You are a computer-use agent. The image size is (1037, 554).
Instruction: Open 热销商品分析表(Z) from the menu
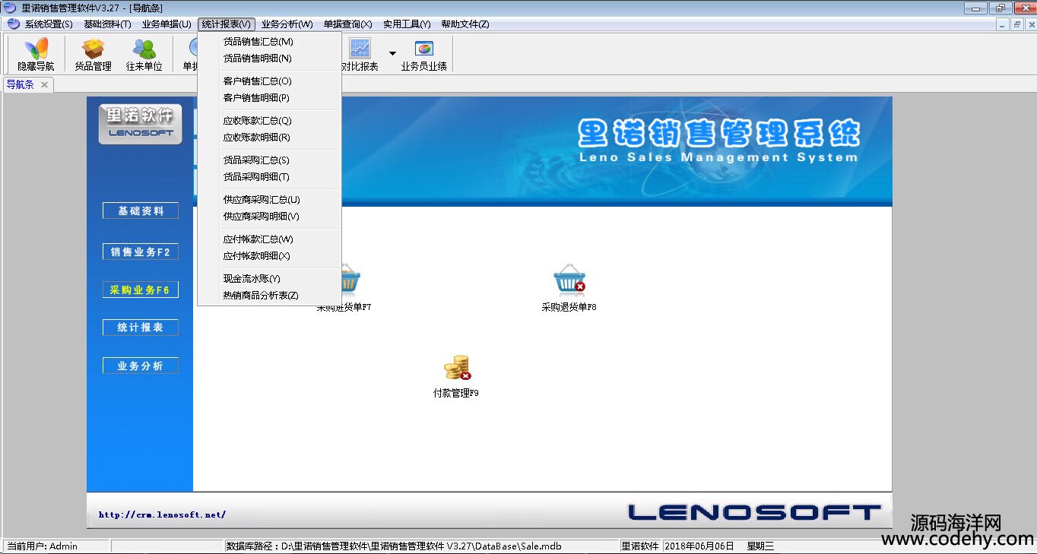click(269, 296)
